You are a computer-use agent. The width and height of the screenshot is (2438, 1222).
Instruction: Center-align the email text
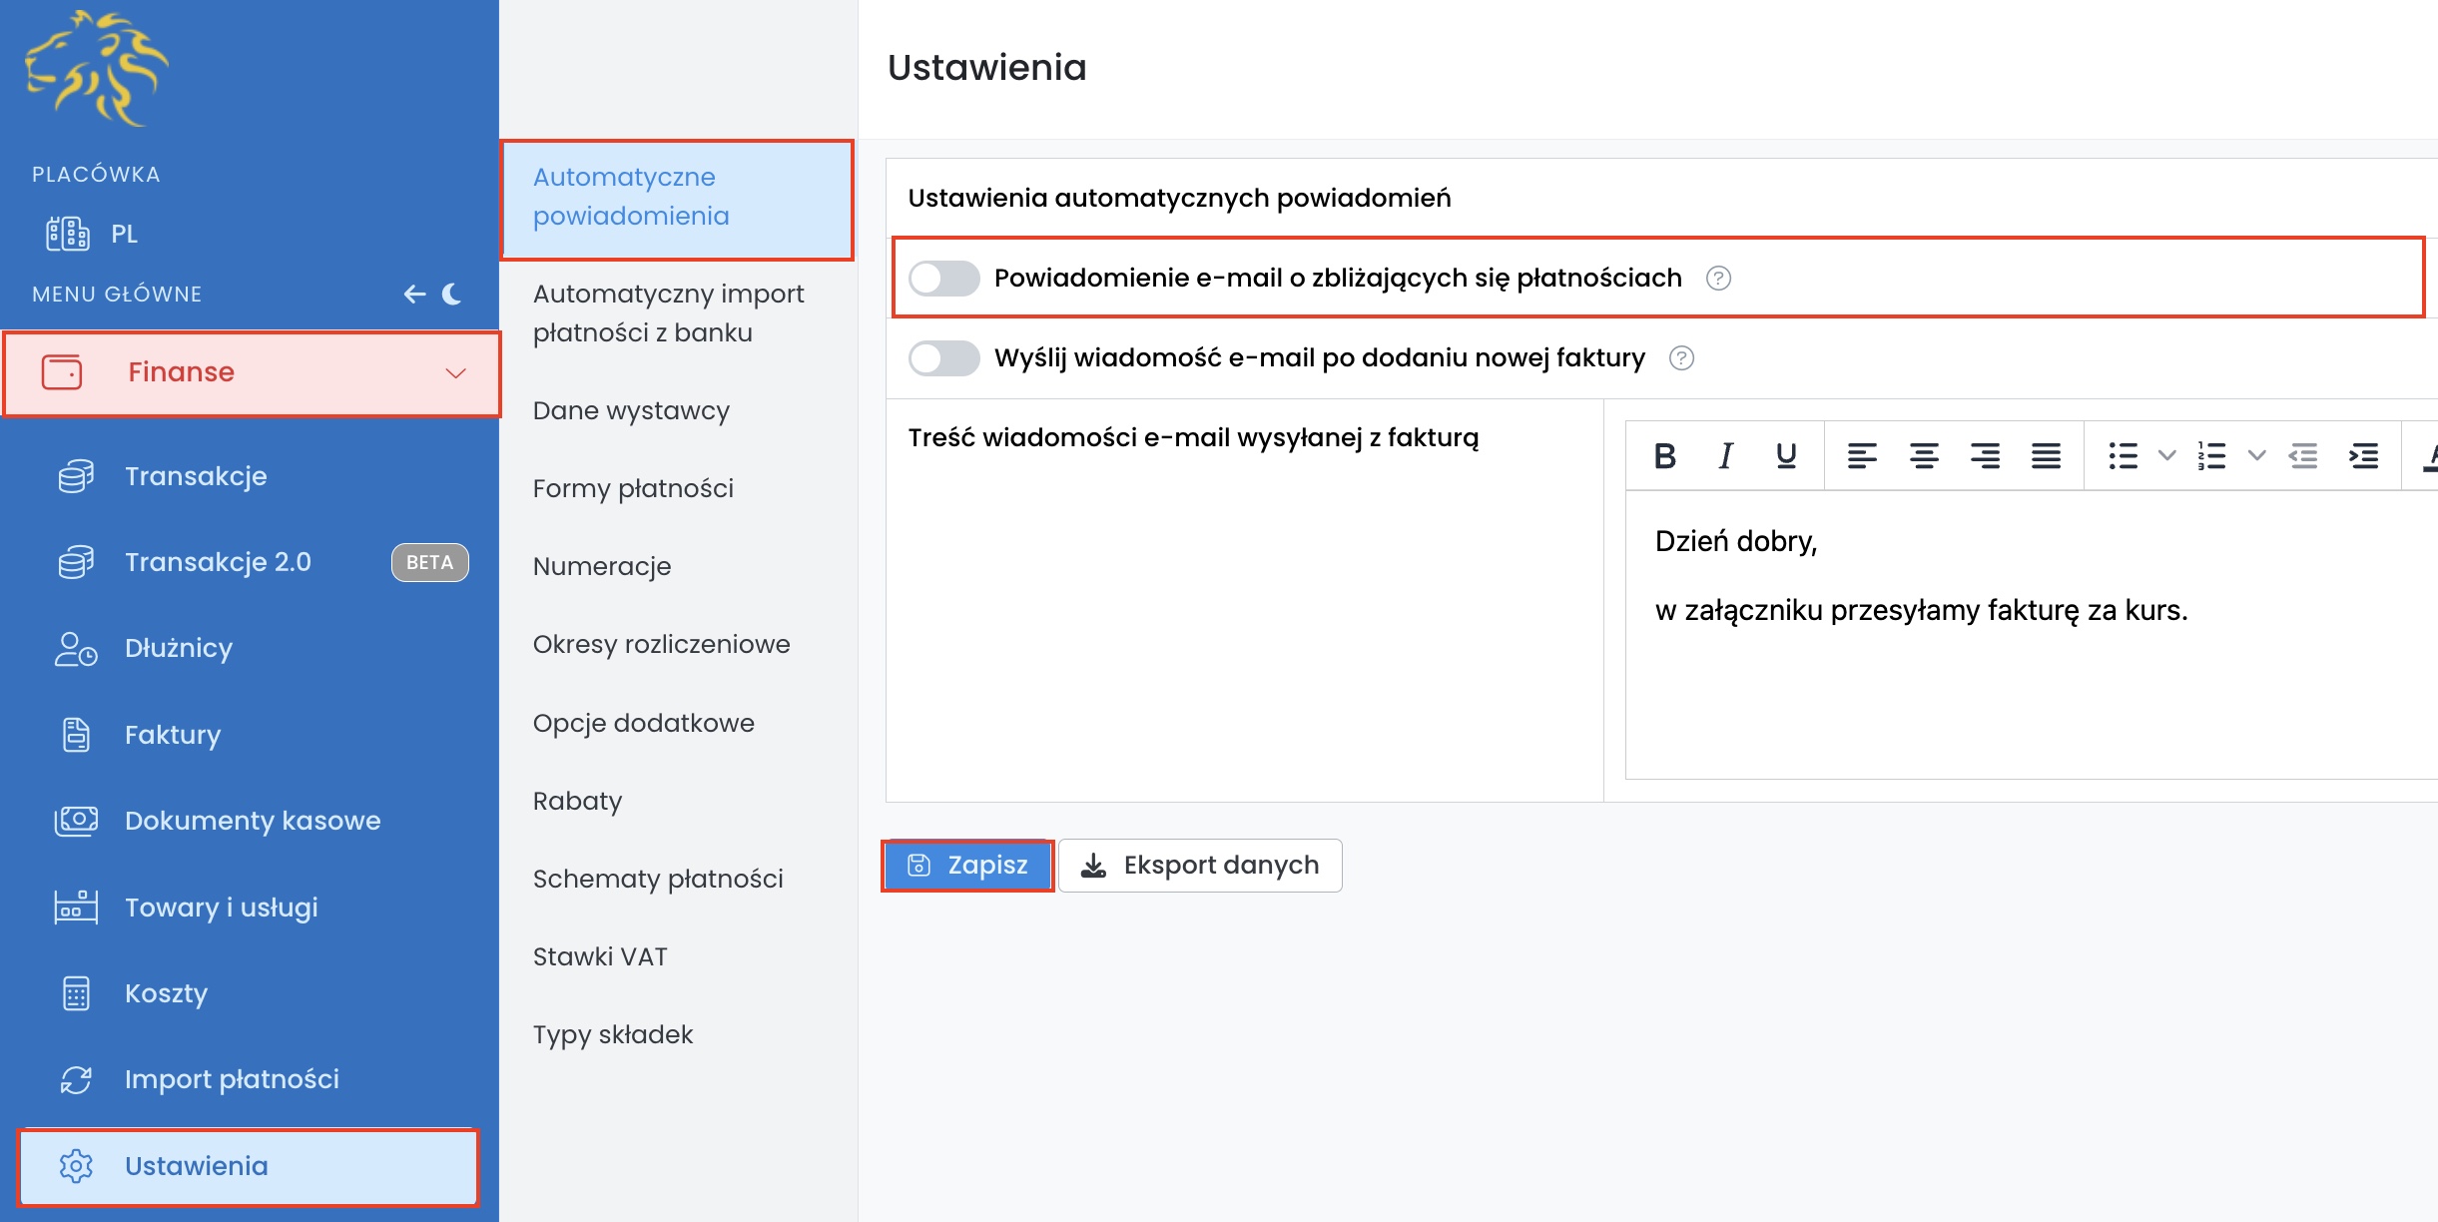click(x=1923, y=456)
